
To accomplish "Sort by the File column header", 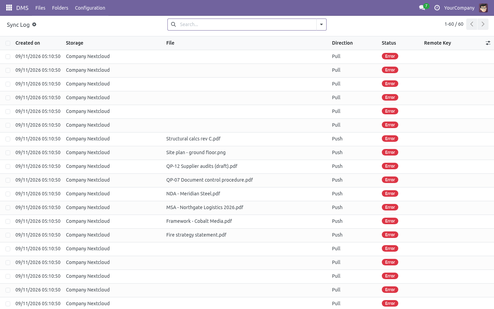I will [170, 43].
